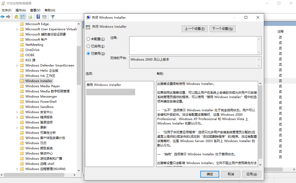This screenshot has width=296, height=183.
Task: Select the Microsoft 帐户 tree item
Action: click(36, 40)
